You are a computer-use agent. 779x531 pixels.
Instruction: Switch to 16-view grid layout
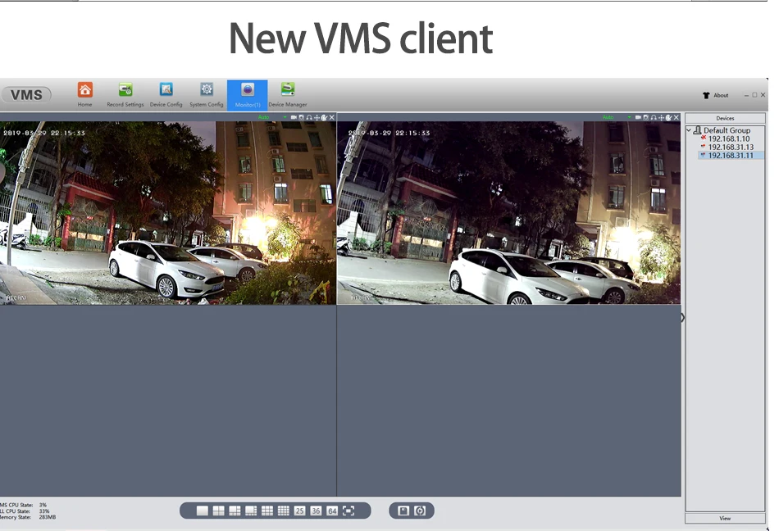284,511
